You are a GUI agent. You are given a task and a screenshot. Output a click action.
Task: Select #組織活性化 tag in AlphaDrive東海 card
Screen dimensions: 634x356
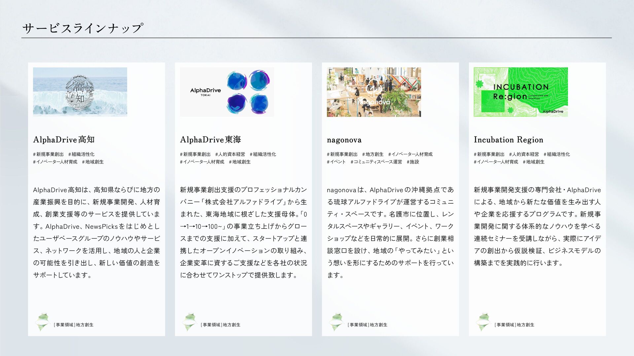263,154
